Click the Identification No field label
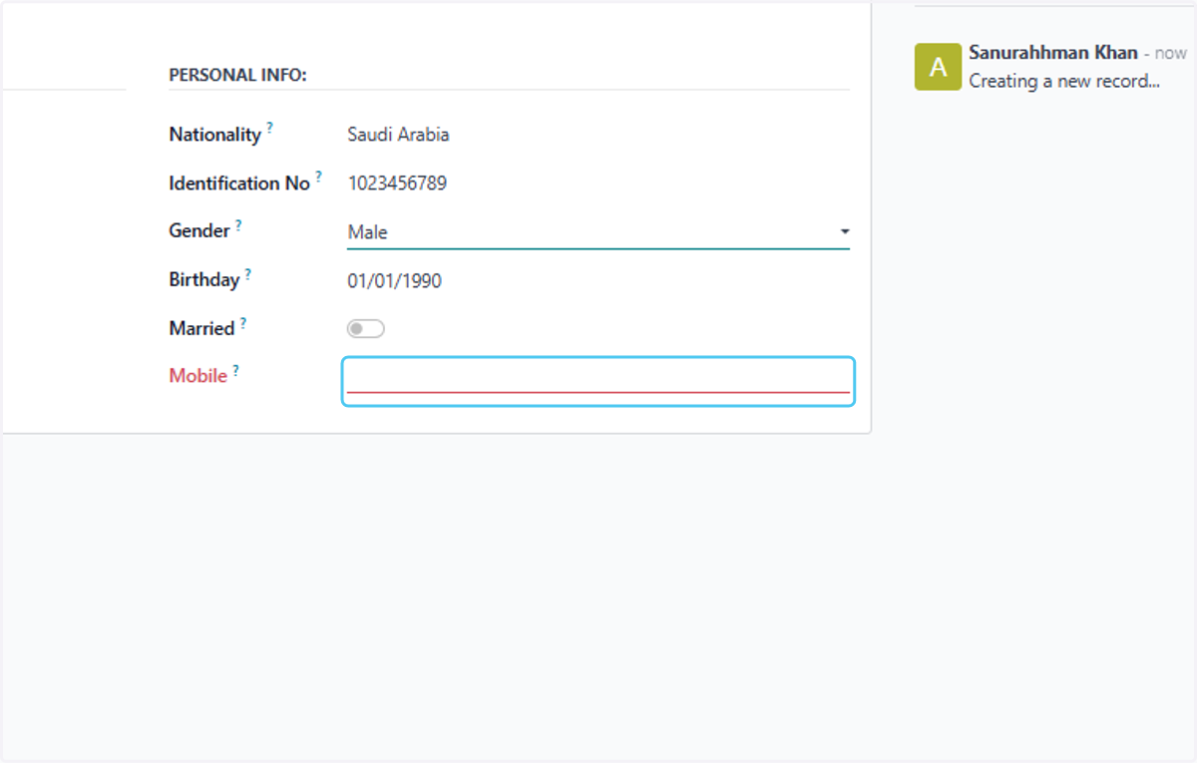This screenshot has width=1197, height=763. 239,183
